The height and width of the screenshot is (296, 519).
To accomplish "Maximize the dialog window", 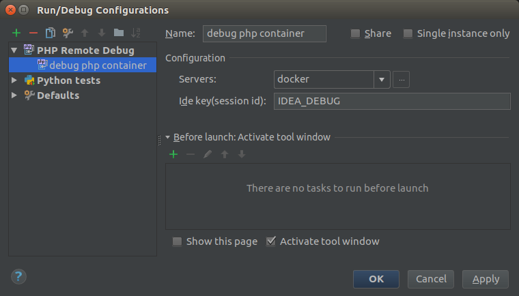I will pyautogui.click(x=23, y=10).
